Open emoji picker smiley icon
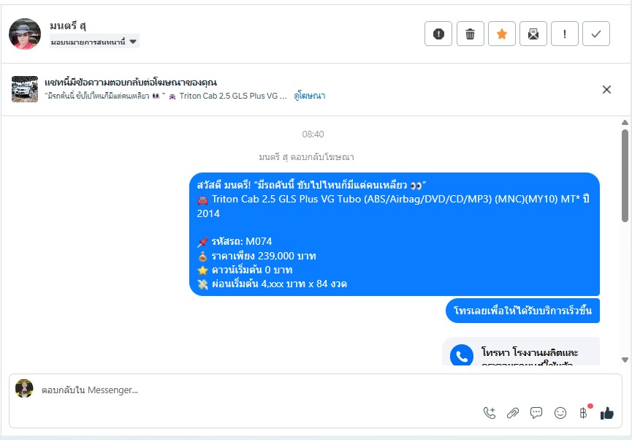 pos(560,413)
